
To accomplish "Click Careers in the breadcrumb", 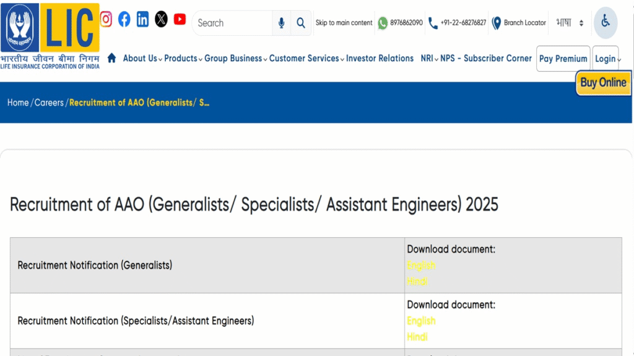I will tap(49, 103).
